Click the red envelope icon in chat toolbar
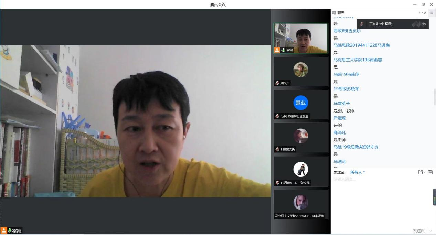The height and width of the screenshot is (235, 436). [x=430, y=172]
